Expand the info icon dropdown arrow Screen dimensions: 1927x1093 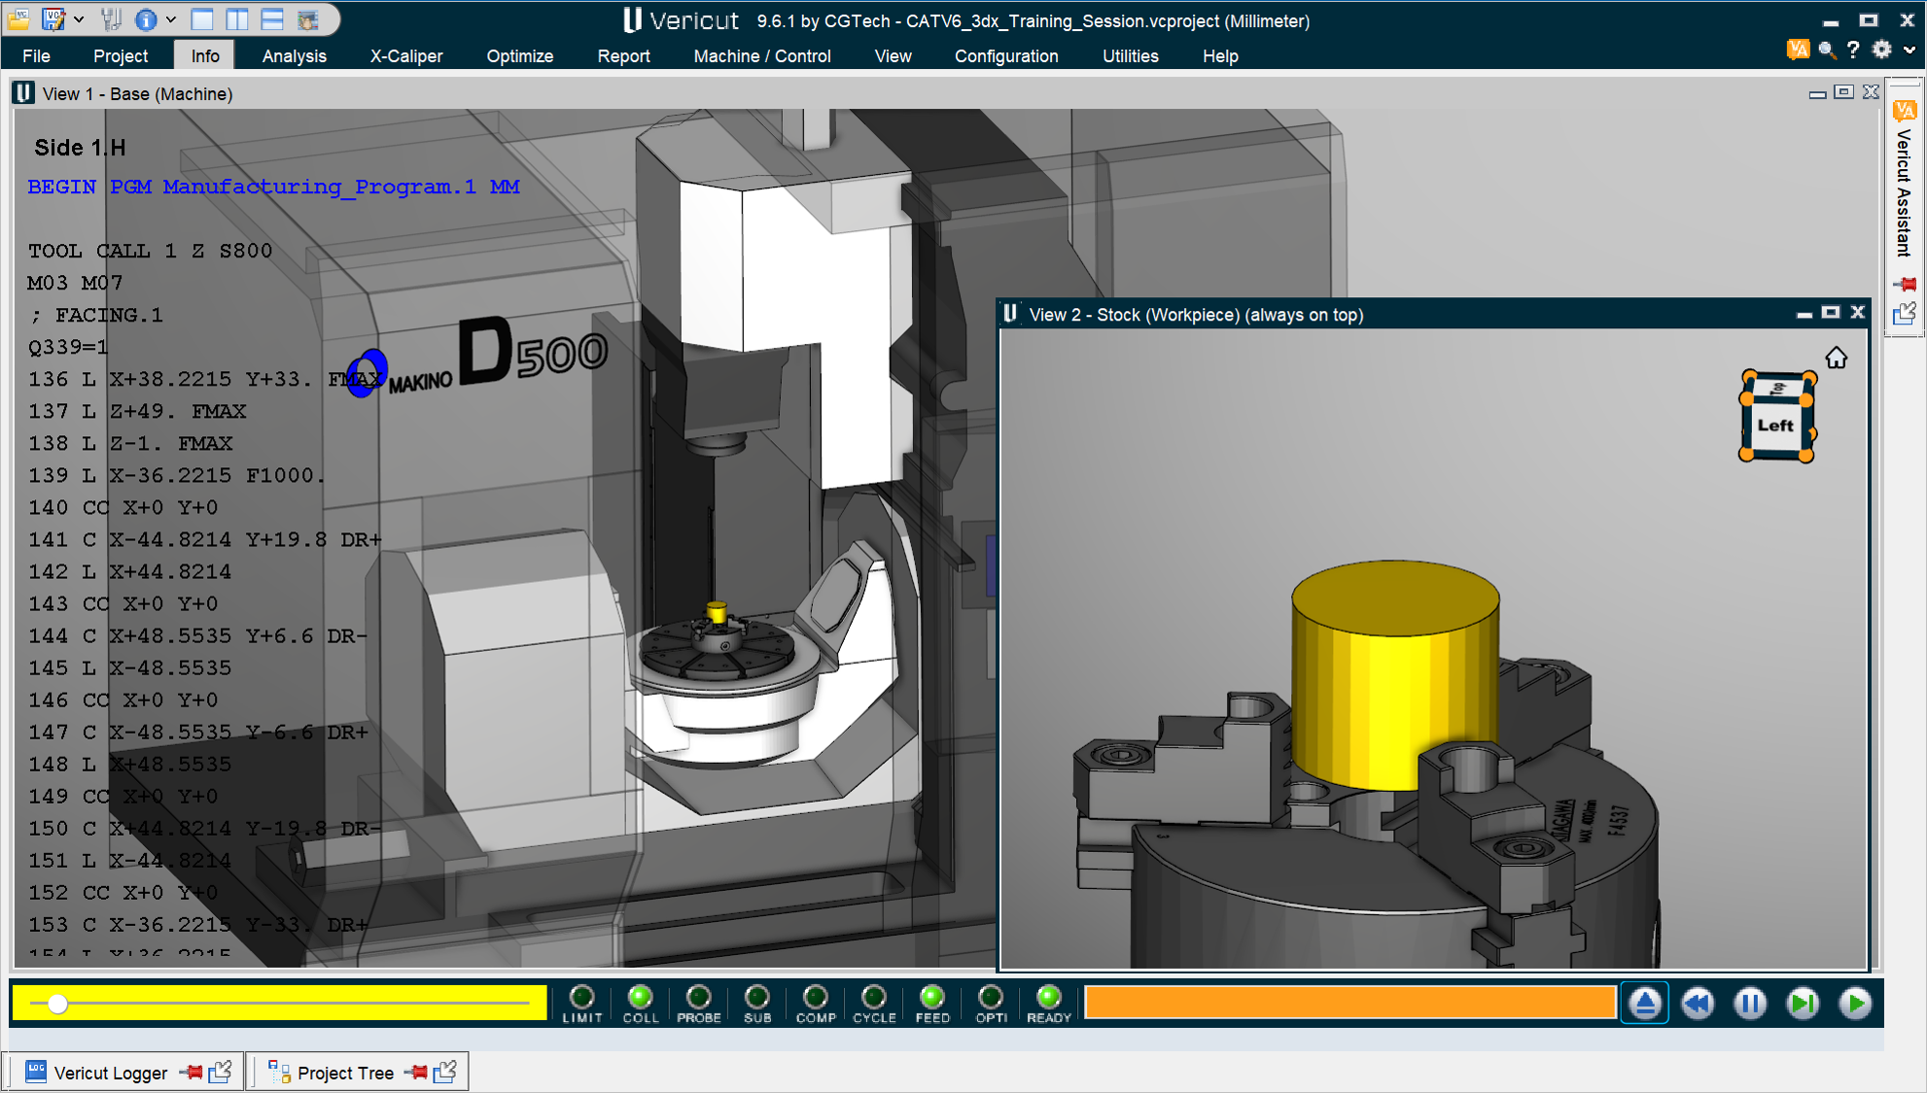coord(171,18)
